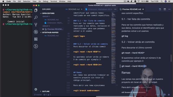Click '### 5.2 - Volver atrás en commits' in editor

point(91,44)
